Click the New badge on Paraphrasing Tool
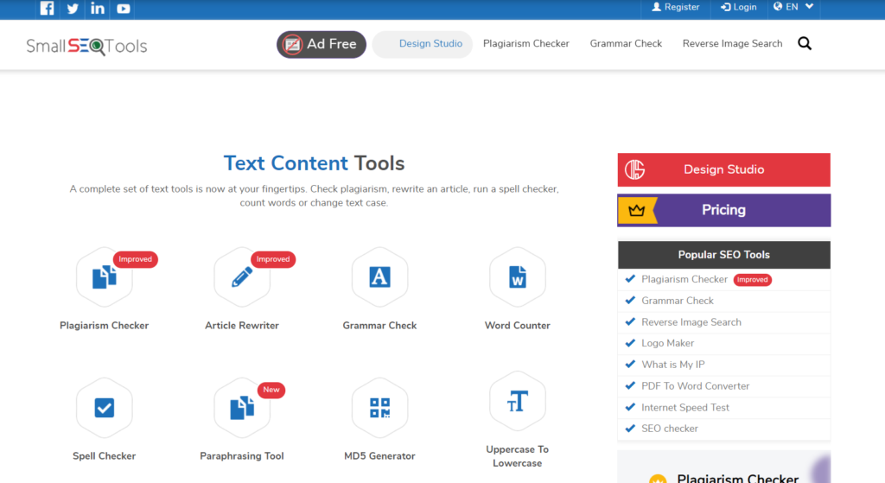 click(271, 390)
